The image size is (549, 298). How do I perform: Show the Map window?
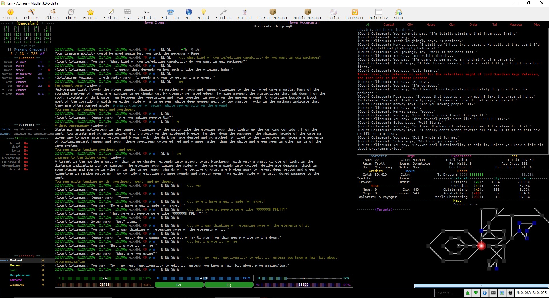click(188, 14)
